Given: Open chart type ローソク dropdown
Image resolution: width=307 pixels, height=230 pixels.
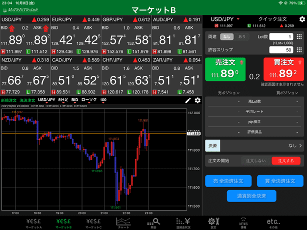Looking at the screenshot, I should (89, 100).
